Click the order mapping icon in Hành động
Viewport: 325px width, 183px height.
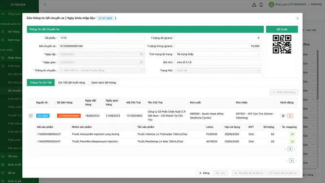[283, 116]
